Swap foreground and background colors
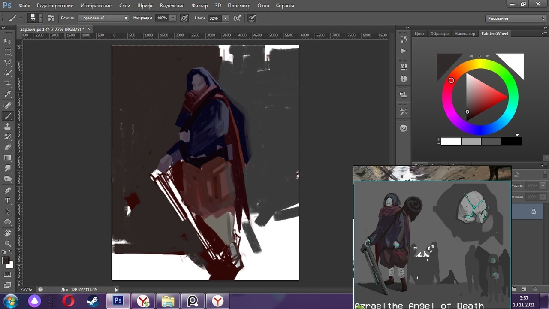The height and width of the screenshot is (309, 549). (12, 252)
